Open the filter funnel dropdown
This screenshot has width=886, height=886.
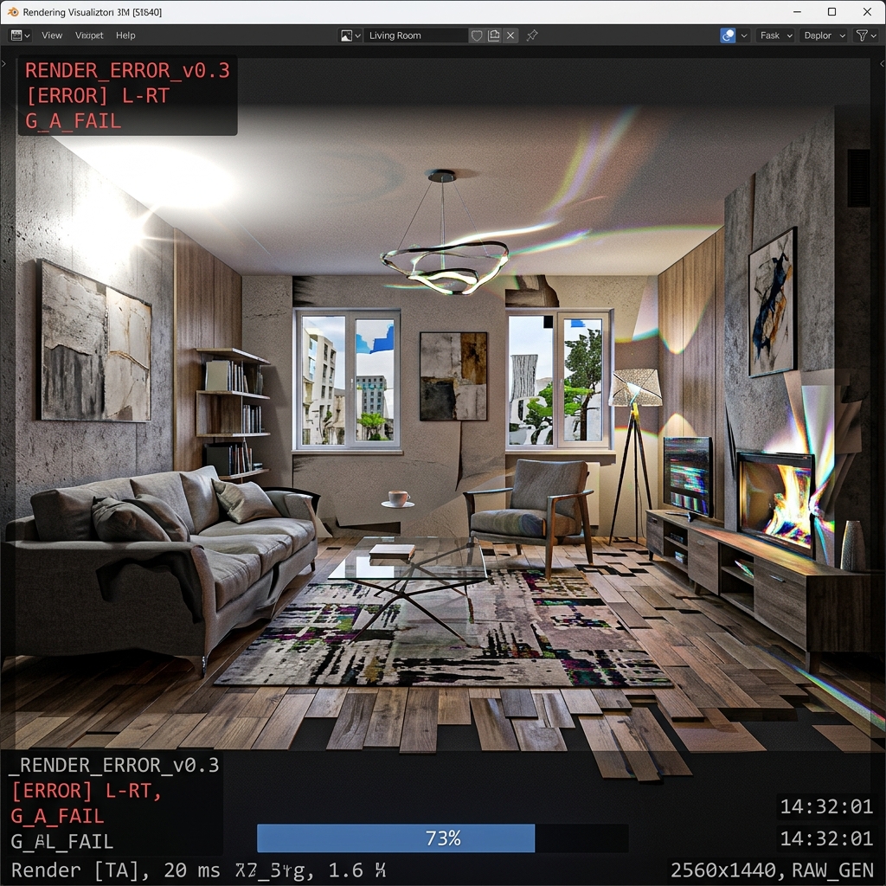tap(865, 35)
